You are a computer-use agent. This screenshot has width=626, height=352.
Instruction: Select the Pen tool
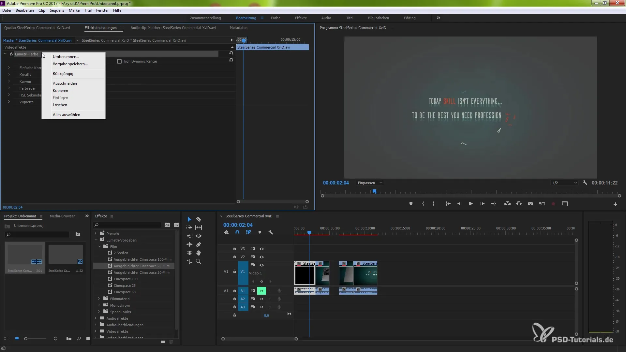(199, 244)
